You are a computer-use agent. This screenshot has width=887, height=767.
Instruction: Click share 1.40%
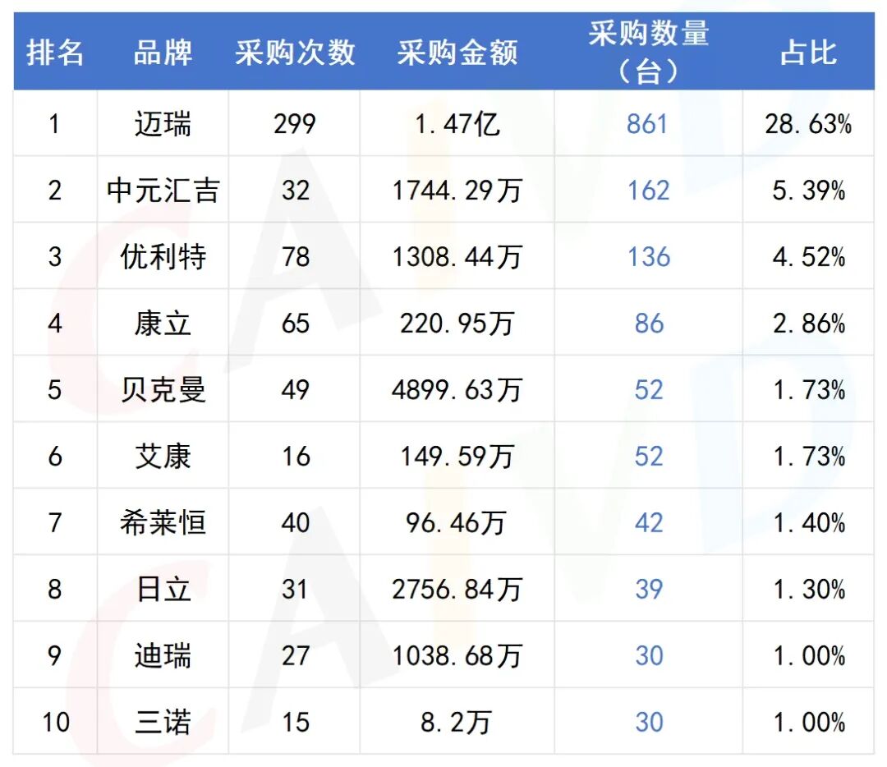809,522
